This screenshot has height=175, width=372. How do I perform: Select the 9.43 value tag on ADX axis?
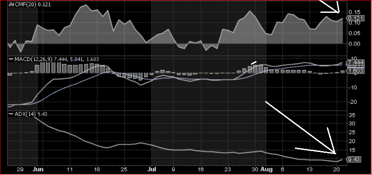tap(353, 159)
